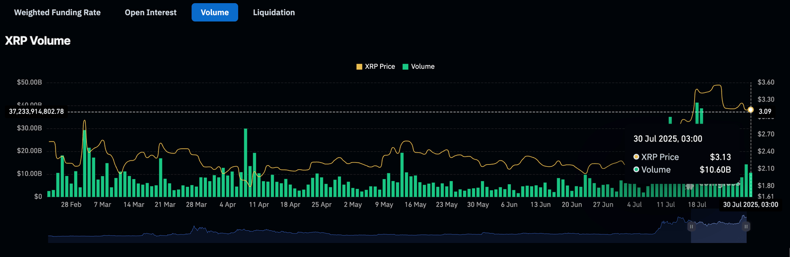Click the green Volume legend swatch
This screenshot has width=790, height=257.
pyautogui.click(x=406, y=67)
